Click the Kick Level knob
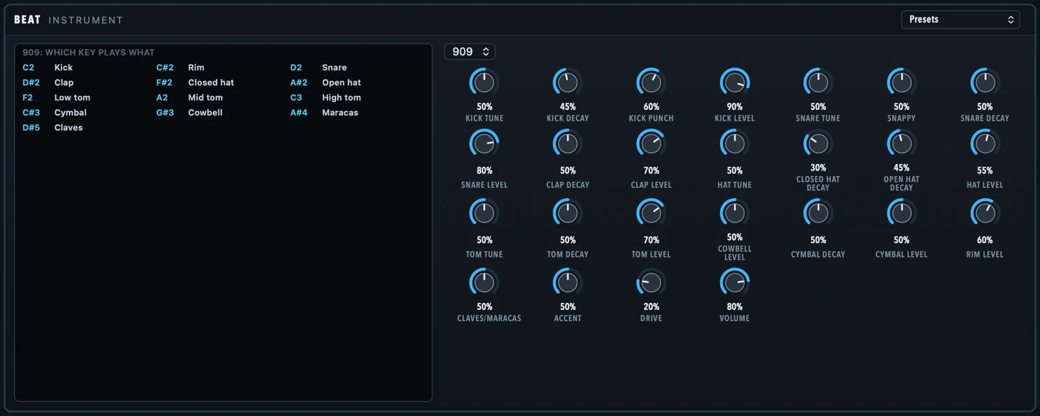Viewport: 1040px width, 416px height. 734,83
